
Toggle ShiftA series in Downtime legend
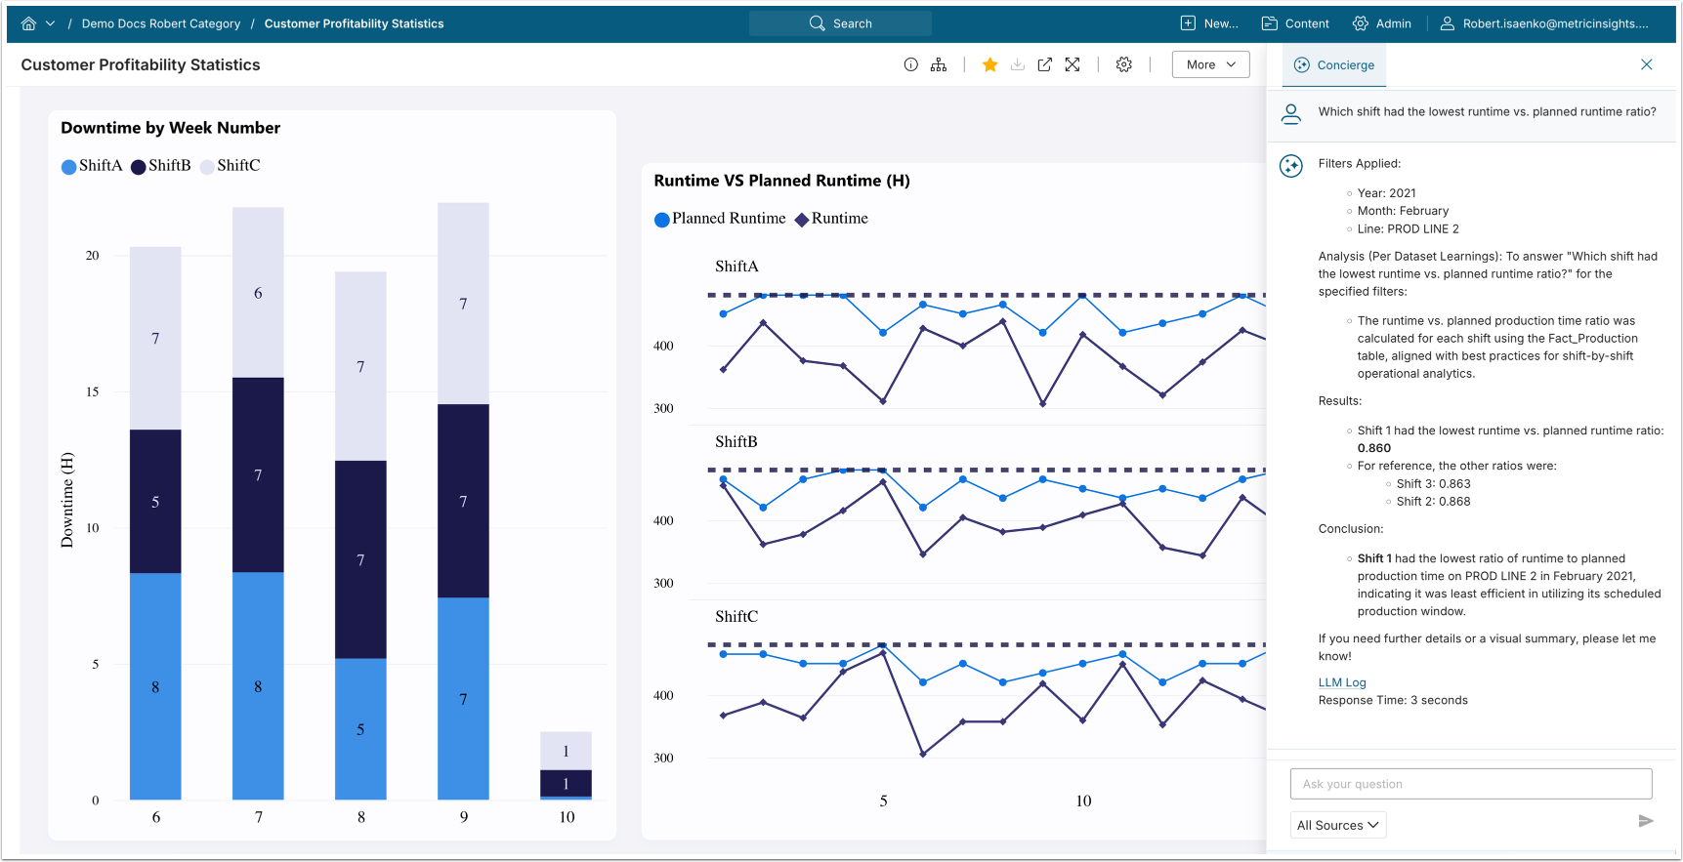tap(92, 166)
